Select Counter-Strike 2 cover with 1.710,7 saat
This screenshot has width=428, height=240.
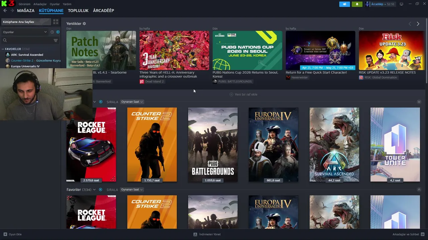(152, 145)
